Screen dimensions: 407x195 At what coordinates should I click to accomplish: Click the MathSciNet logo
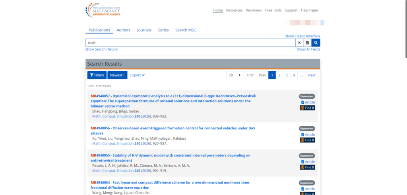point(103,10)
